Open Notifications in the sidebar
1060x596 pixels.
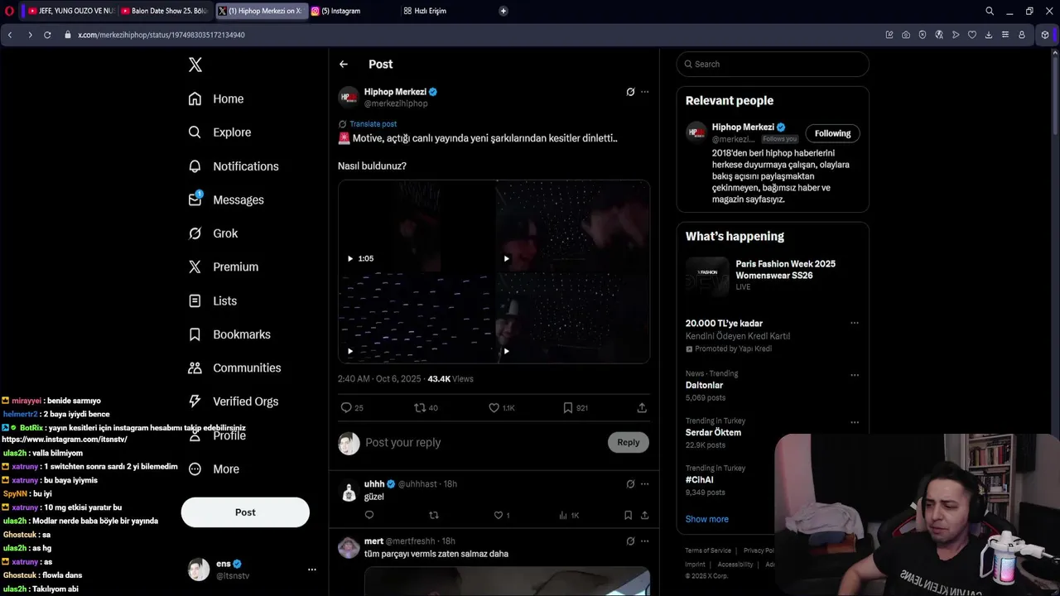point(233,166)
